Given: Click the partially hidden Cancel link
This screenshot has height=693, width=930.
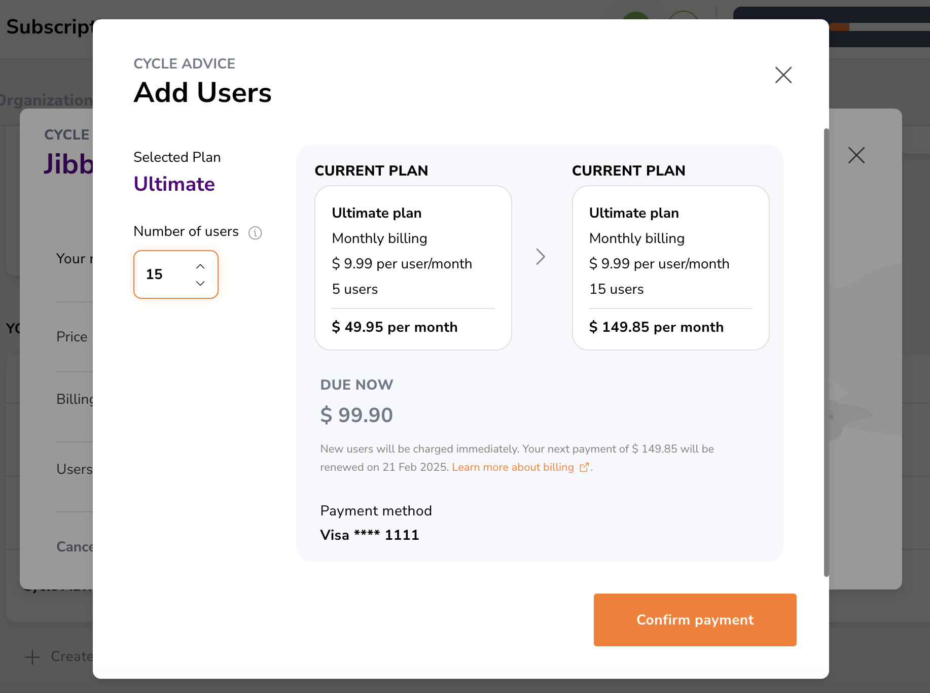Looking at the screenshot, I should point(75,547).
